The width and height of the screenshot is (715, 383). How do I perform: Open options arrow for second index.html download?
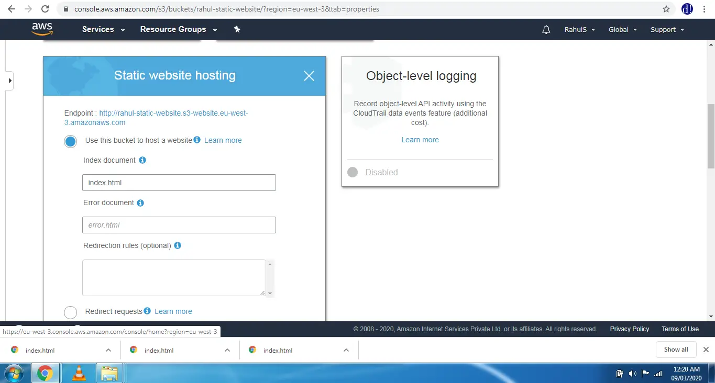coord(227,350)
